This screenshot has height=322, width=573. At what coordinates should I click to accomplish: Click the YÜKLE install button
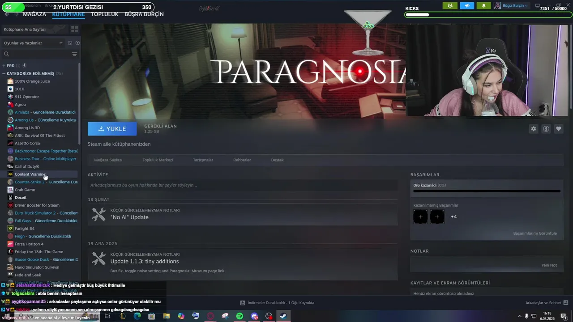pyautogui.click(x=112, y=129)
